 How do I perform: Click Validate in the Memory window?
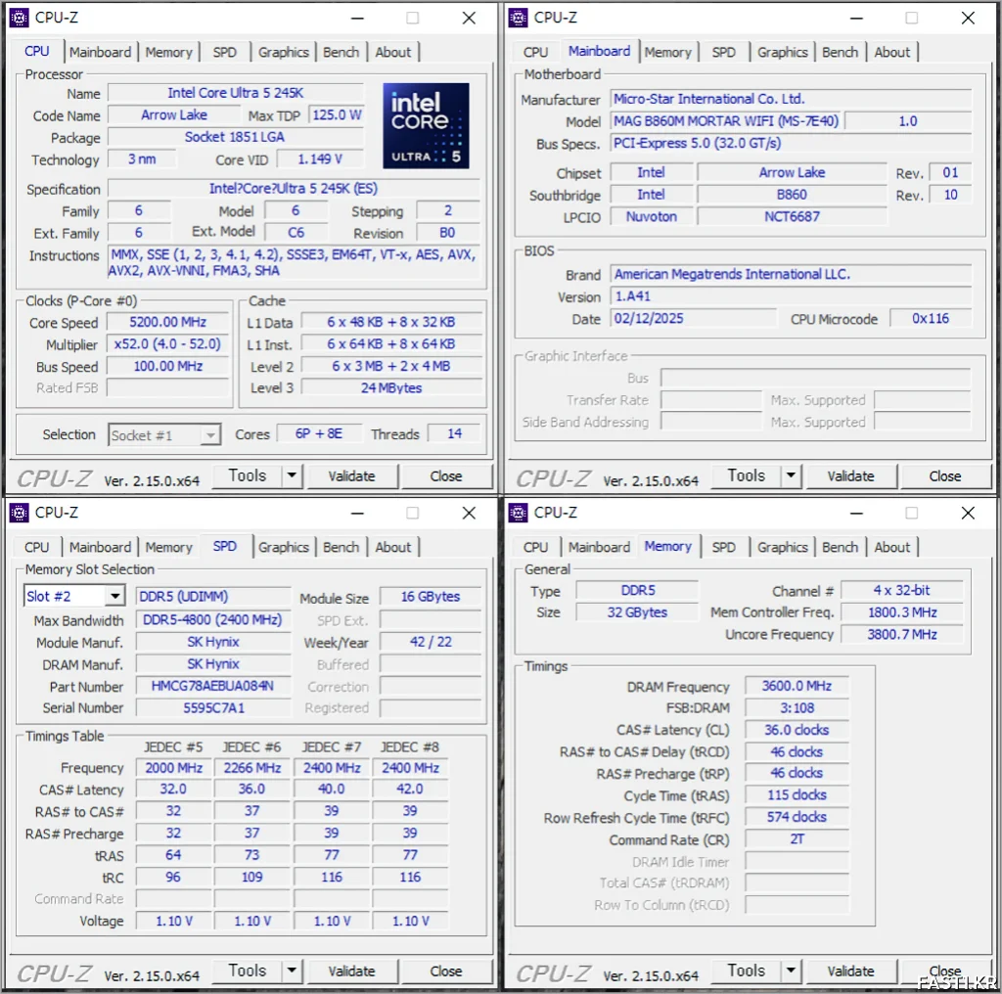coord(850,971)
